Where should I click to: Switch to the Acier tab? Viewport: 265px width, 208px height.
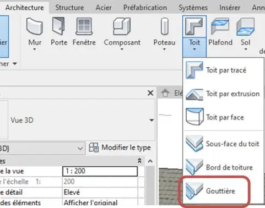104,8
